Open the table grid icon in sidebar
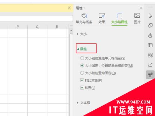Image resolution: width=155 pixels, height=116 pixels. pos(150,45)
